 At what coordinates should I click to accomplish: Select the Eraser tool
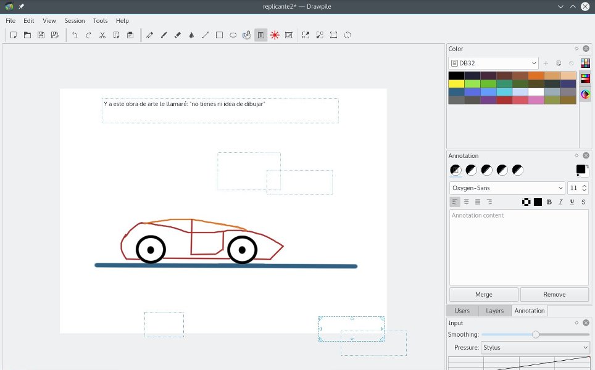point(177,35)
